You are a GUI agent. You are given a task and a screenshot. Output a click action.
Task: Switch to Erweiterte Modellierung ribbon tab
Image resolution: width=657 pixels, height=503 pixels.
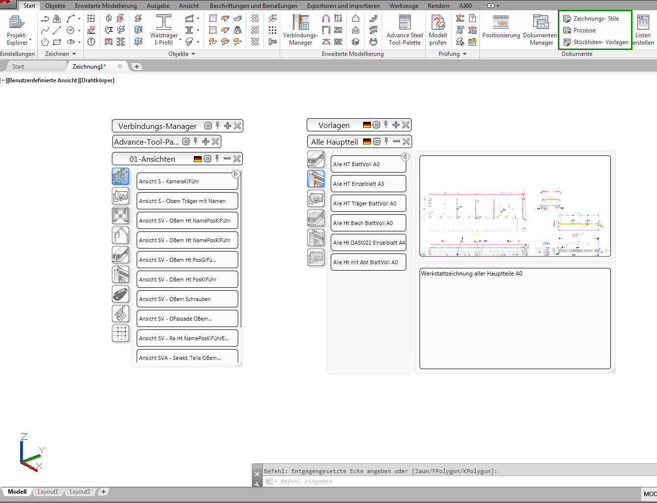(106, 6)
